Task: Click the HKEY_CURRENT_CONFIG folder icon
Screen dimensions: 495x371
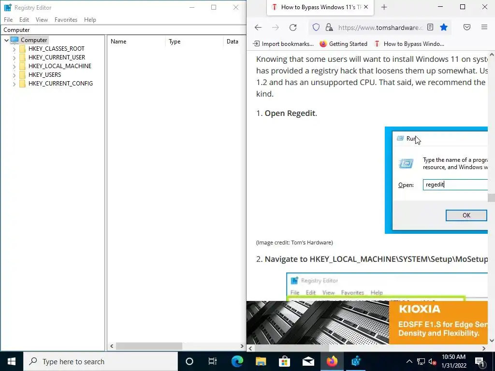Action: (22, 84)
